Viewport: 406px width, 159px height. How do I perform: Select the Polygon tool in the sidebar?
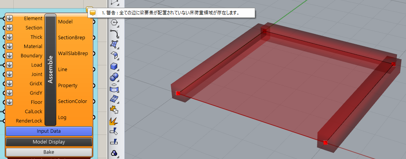114,23
